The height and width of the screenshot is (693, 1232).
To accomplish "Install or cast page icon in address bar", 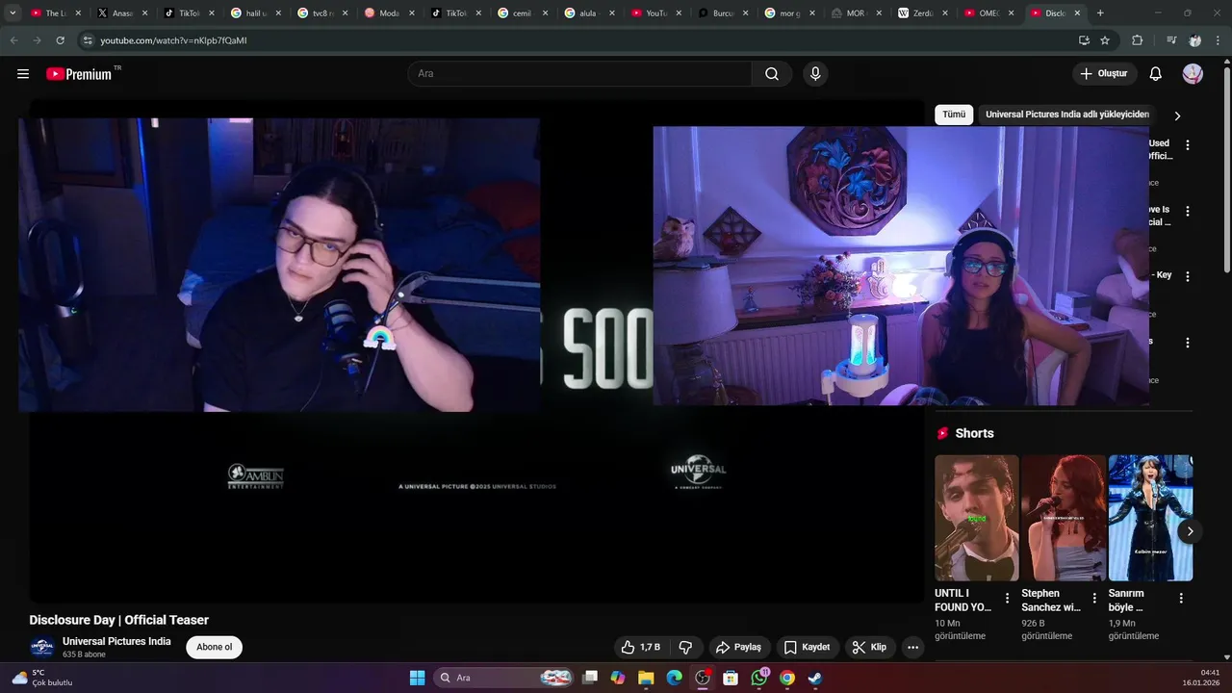I will coord(1084,40).
